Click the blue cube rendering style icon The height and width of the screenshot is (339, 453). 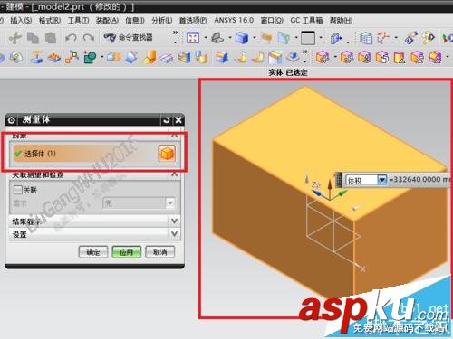coord(242,38)
